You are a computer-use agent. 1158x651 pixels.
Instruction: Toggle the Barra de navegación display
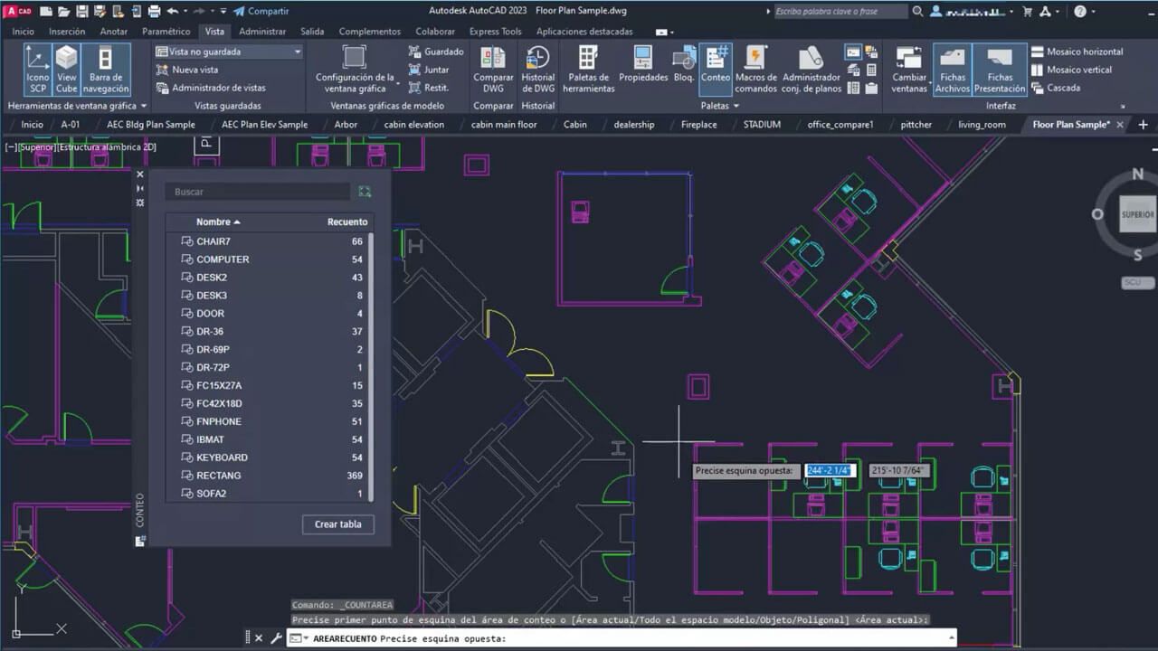tap(106, 70)
